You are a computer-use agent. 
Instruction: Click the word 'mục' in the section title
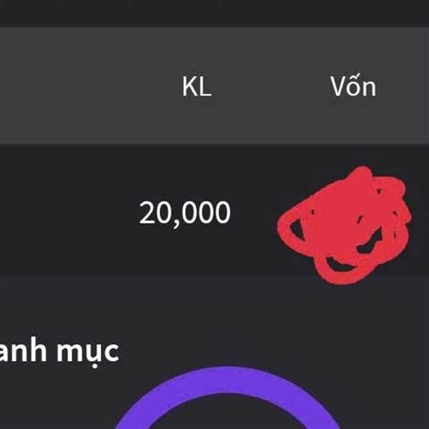click(x=88, y=353)
